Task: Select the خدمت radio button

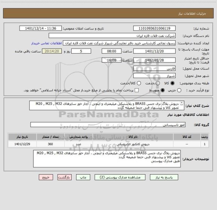Action: (x=157, y=83)
